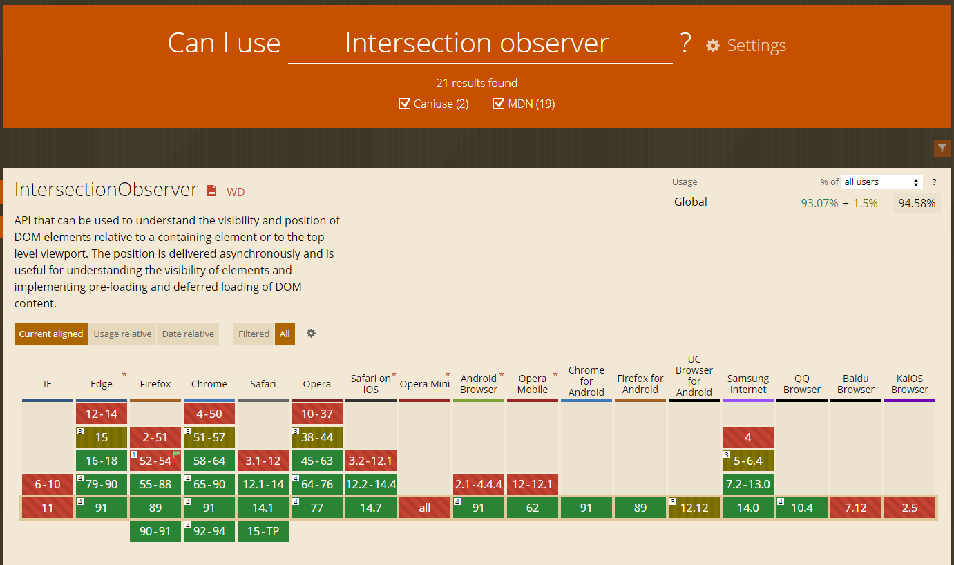The image size is (954, 565).
Task: Select the IE 6-10 cell
Action: pos(48,484)
